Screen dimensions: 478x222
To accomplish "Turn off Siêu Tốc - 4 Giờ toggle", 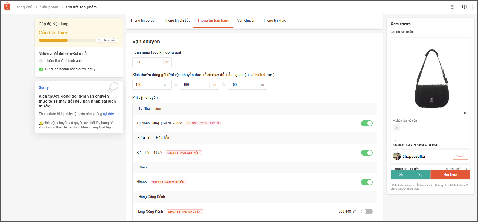I will click(366, 153).
